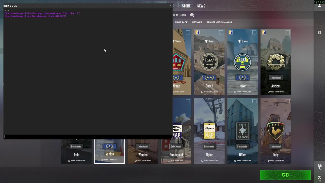
Task: Click the Alpine Map yellow tag badge
Action: (209, 131)
